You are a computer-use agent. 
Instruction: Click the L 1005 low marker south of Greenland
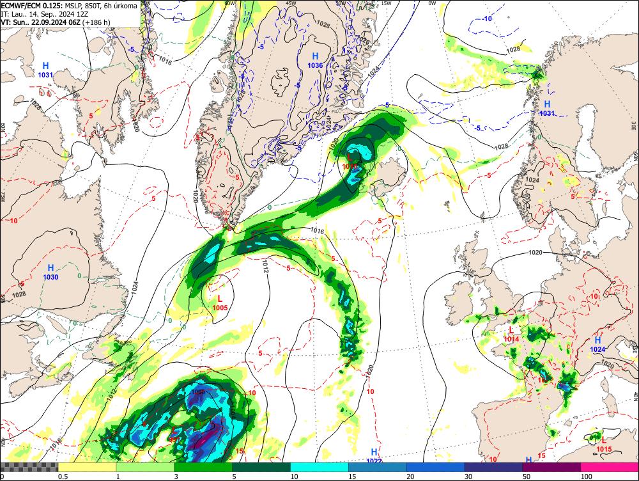[x=220, y=303]
